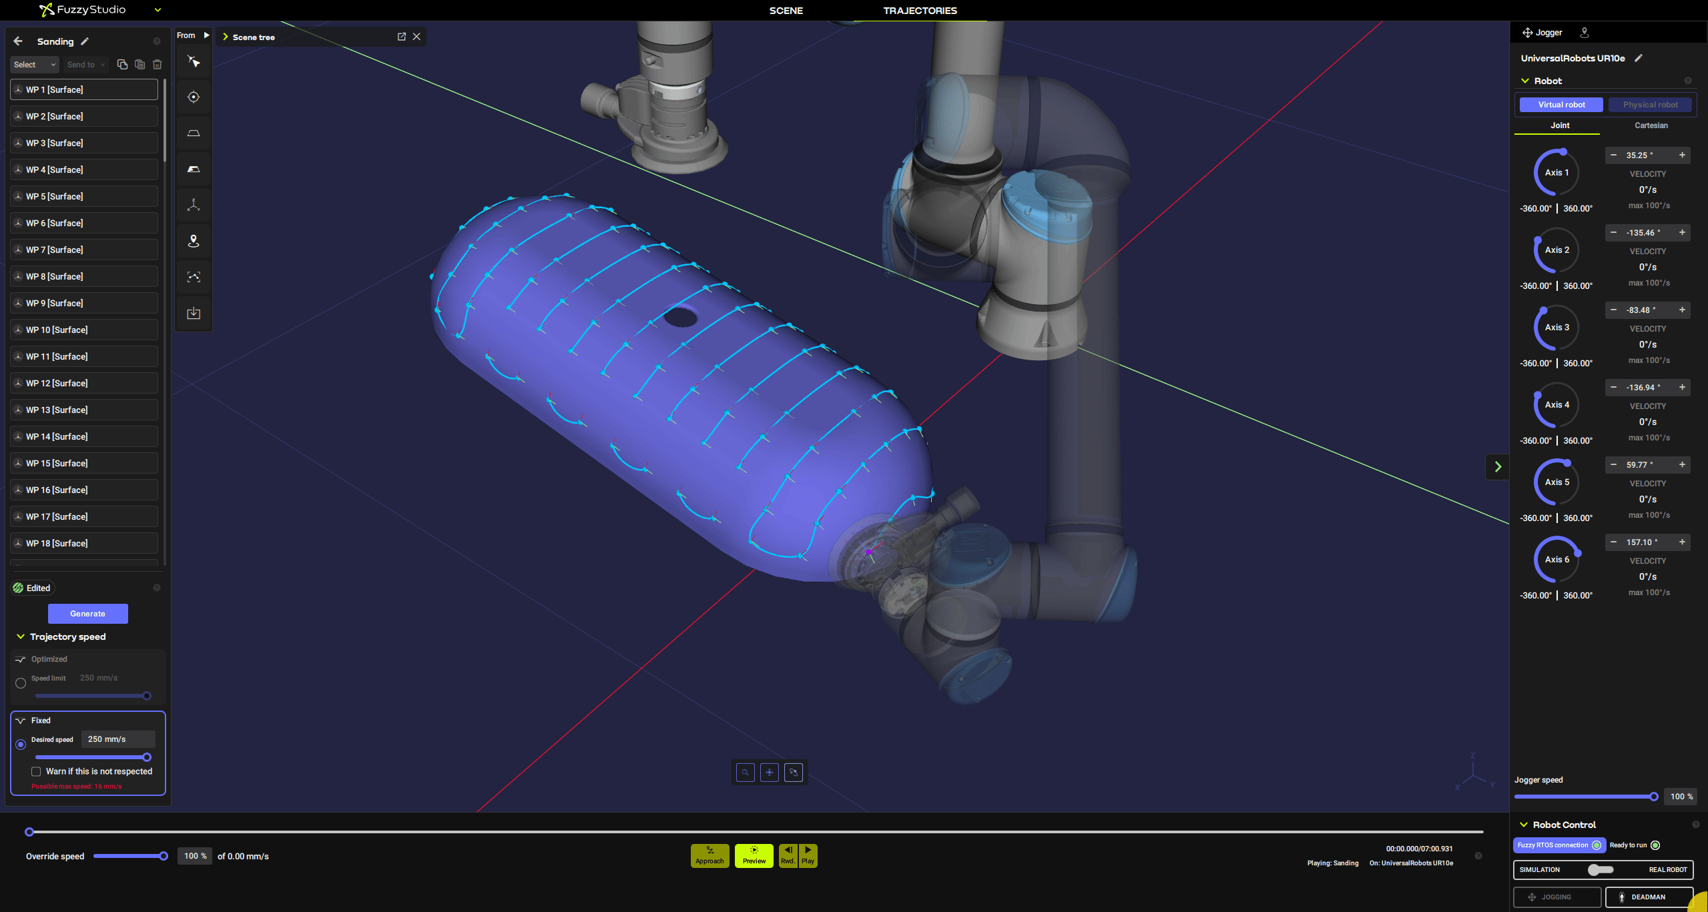Enable 'Warn if this is not respected'
Screen dimensions: 1708x912
tap(36, 772)
